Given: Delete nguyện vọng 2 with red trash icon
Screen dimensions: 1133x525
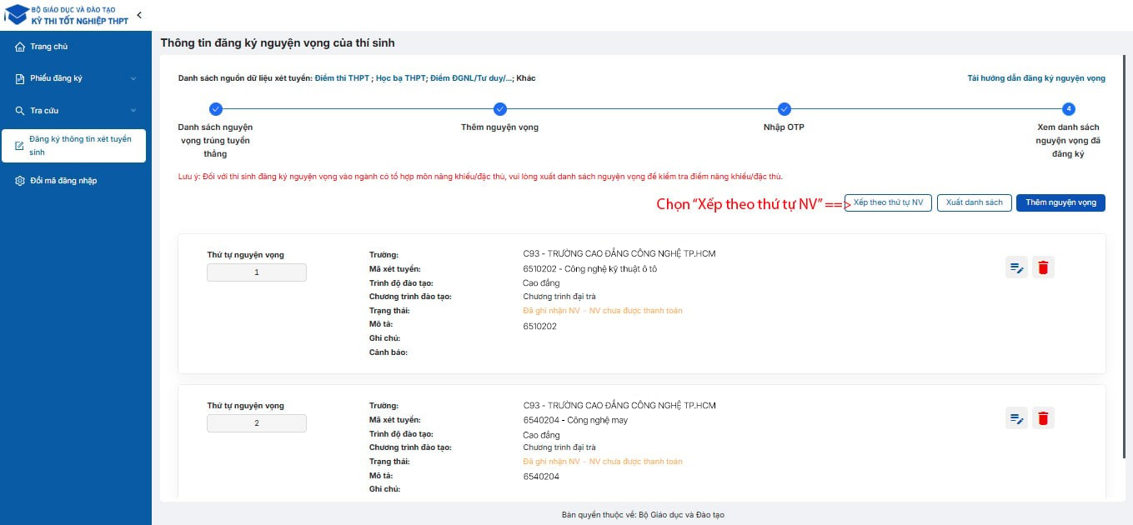Looking at the screenshot, I should click(1044, 418).
